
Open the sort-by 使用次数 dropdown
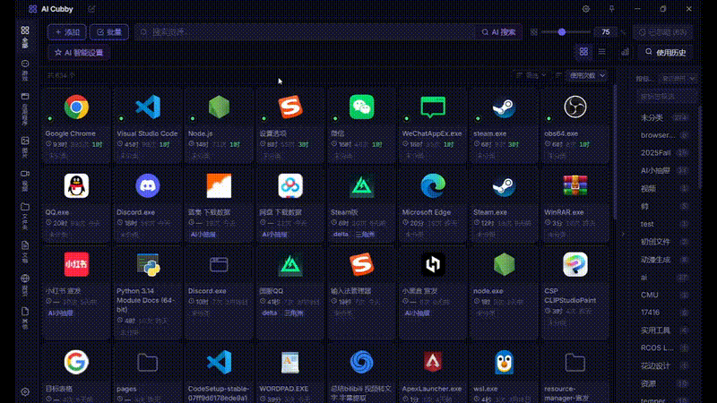587,75
